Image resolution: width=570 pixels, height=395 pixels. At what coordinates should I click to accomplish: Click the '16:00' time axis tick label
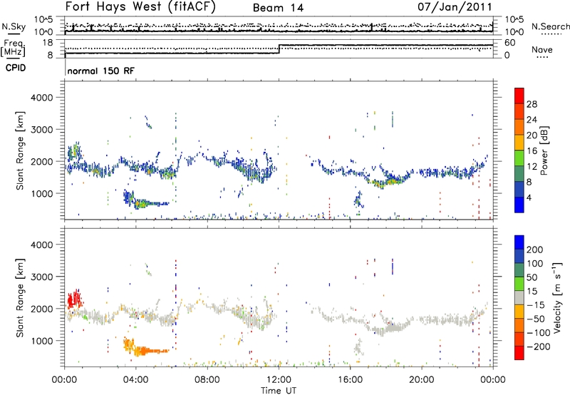point(350,380)
